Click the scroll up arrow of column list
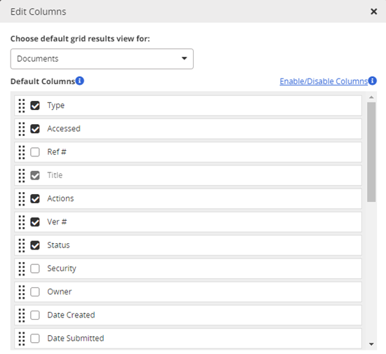The width and height of the screenshot is (386, 354). click(x=371, y=97)
